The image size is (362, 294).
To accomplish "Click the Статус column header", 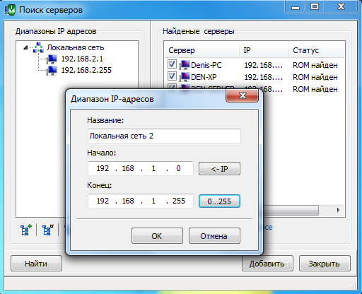I will pyautogui.click(x=316, y=50).
